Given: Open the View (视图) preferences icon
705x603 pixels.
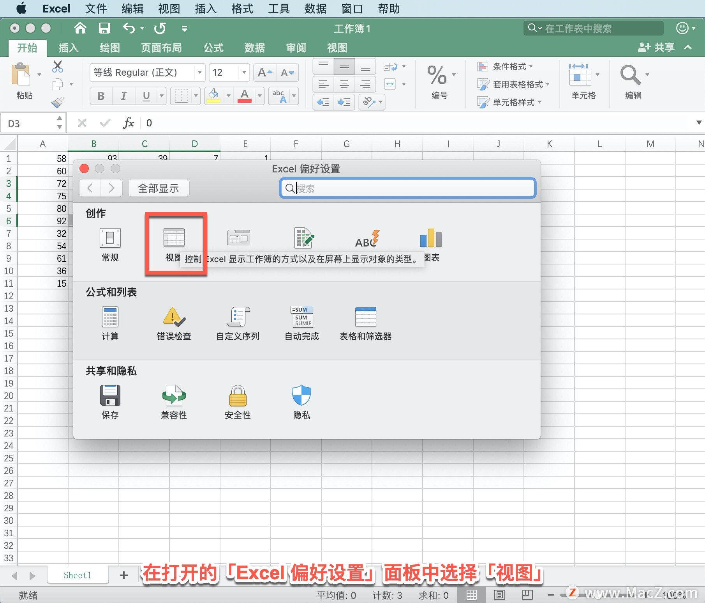Looking at the screenshot, I should (x=174, y=238).
